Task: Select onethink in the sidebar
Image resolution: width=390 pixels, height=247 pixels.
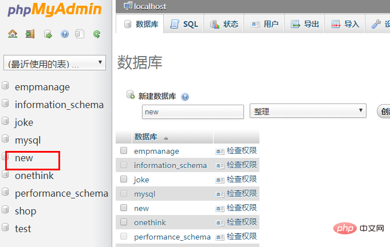Action: pyautogui.click(x=34, y=176)
